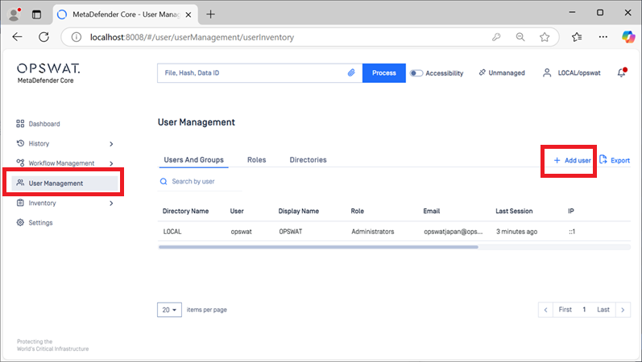Click the Export icon
This screenshot has height=362, width=642.
tap(603, 160)
